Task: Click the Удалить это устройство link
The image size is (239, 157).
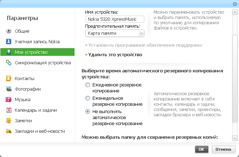Action: (114, 55)
